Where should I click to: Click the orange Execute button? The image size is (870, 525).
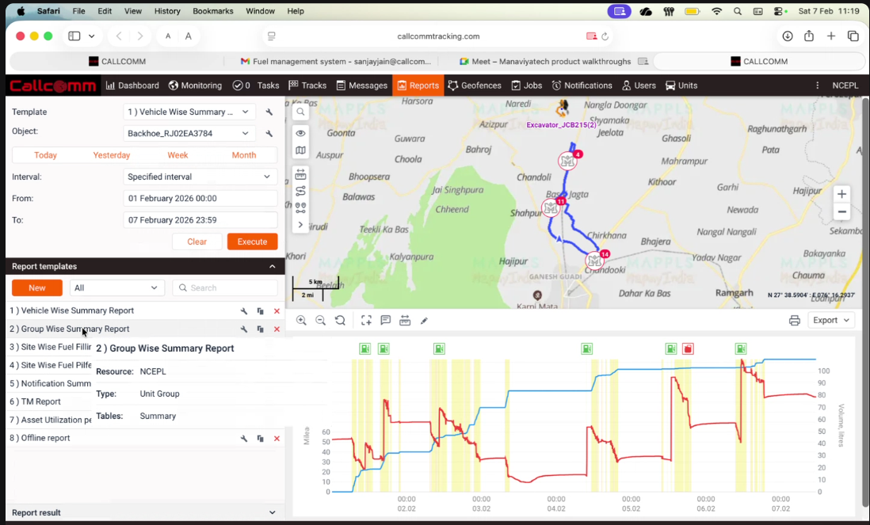coord(252,242)
